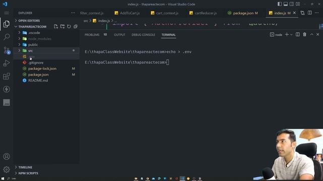This screenshot has height=181, width=323.
Task: Open the Explorer activity bar icon
Action: click(x=7, y=24)
